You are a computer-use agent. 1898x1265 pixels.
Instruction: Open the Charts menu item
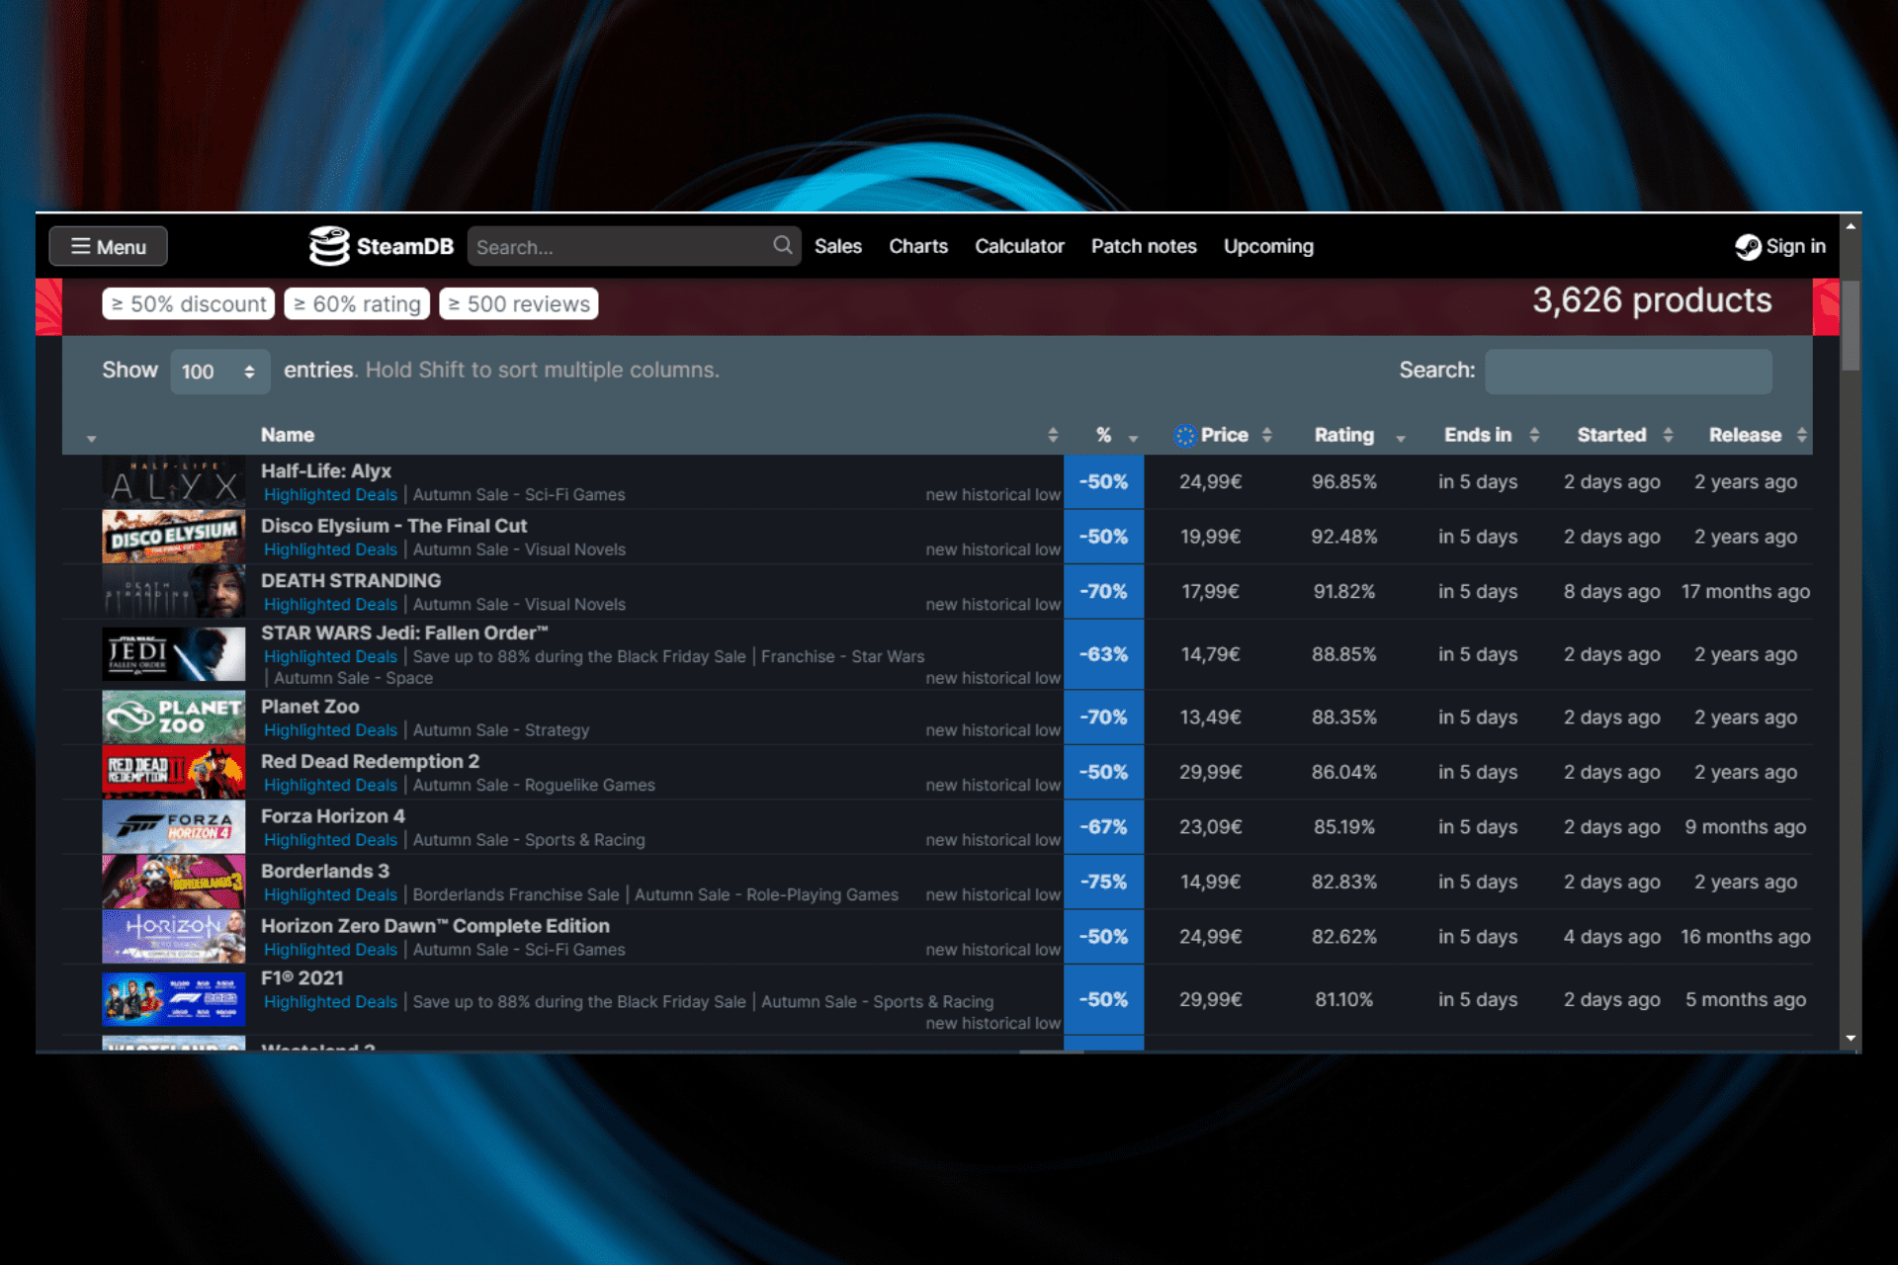tap(917, 246)
